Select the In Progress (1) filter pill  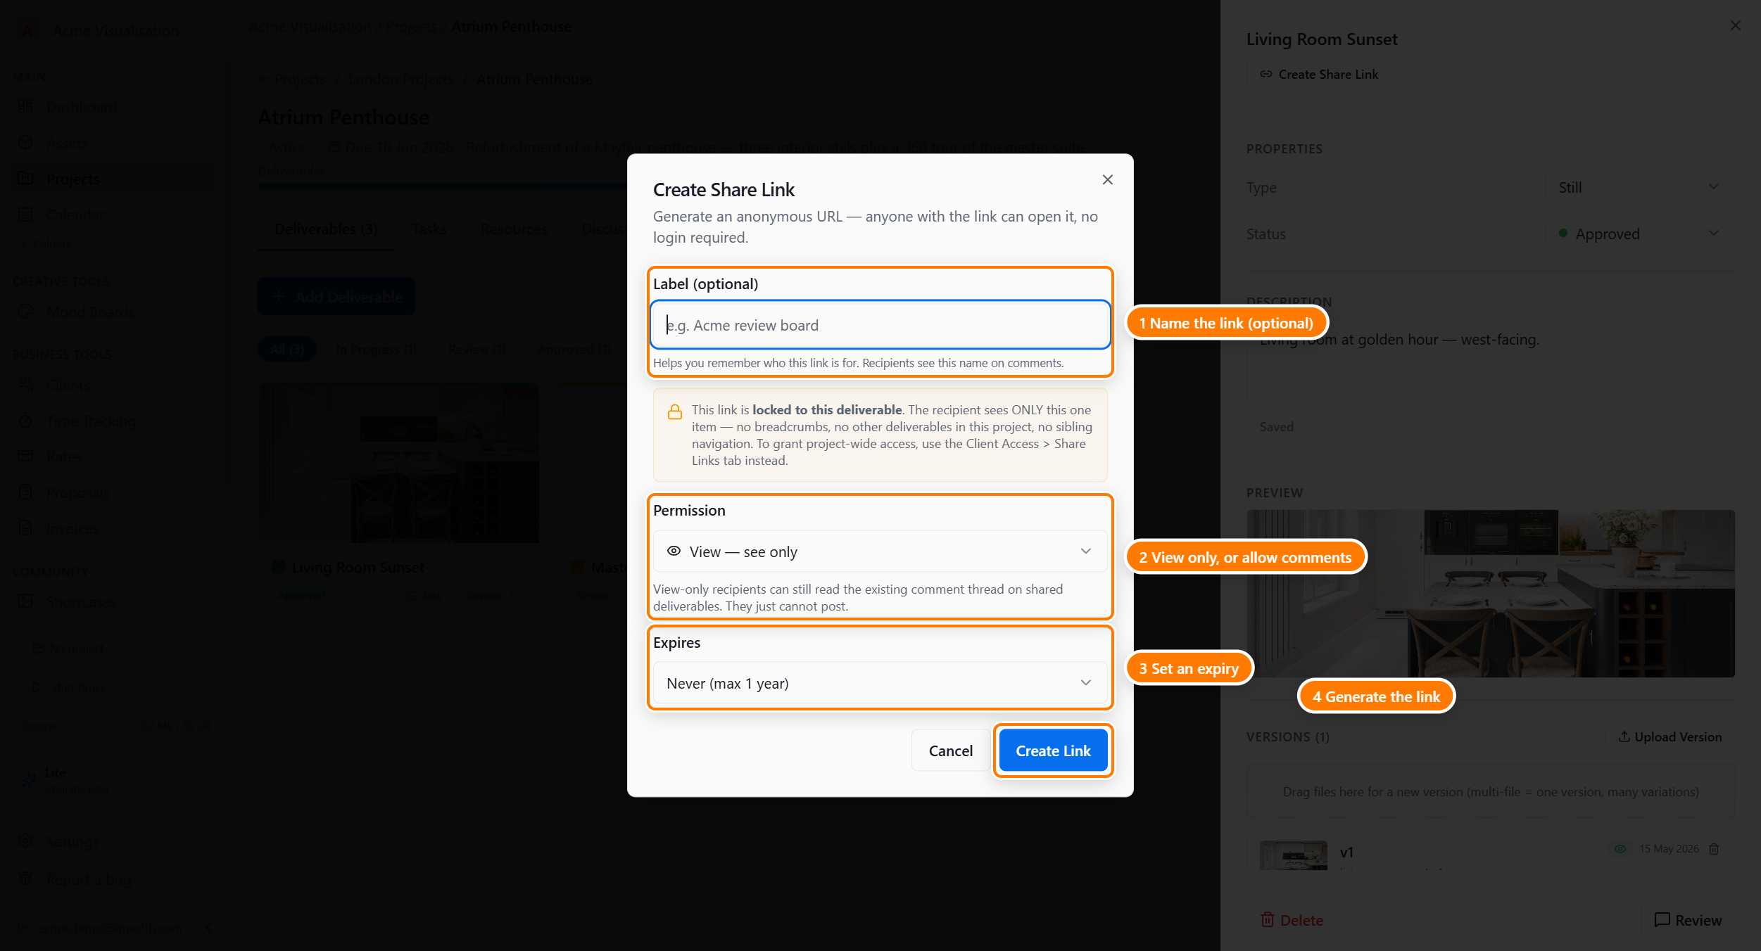click(376, 350)
